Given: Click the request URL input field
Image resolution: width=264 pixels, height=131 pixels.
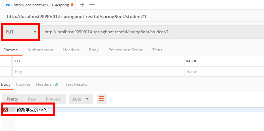Looking at the screenshot, I should click(152, 32).
